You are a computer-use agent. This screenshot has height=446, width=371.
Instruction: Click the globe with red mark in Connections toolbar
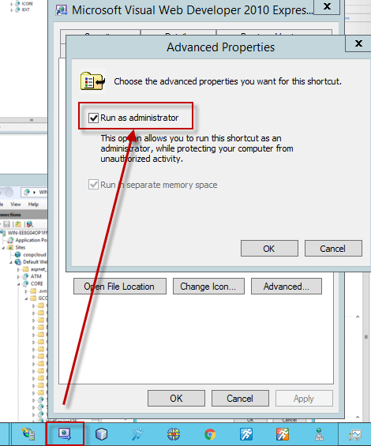(x=29, y=224)
